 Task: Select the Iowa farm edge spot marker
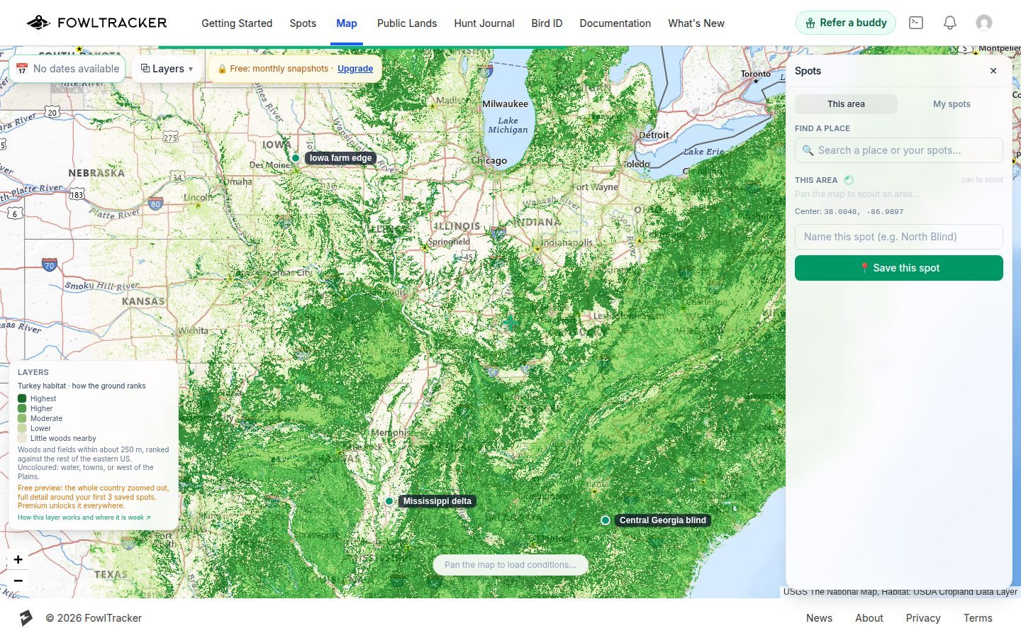tap(296, 158)
